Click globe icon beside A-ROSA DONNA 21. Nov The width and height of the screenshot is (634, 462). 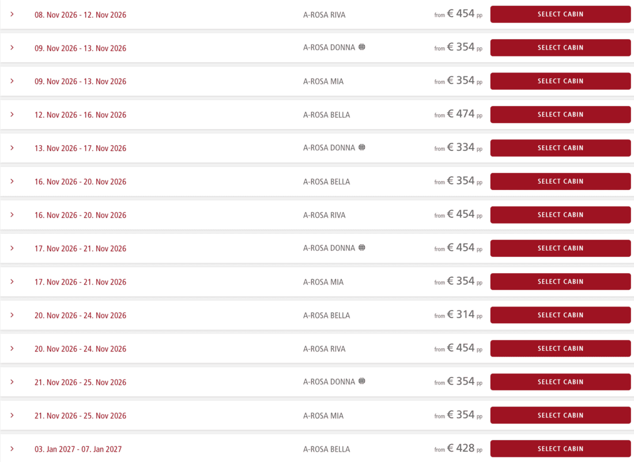(362, 381)
